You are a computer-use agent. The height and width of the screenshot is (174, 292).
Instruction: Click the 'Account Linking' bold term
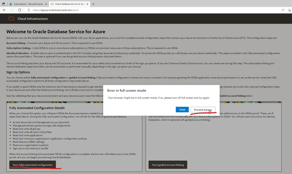click(16, 43)
